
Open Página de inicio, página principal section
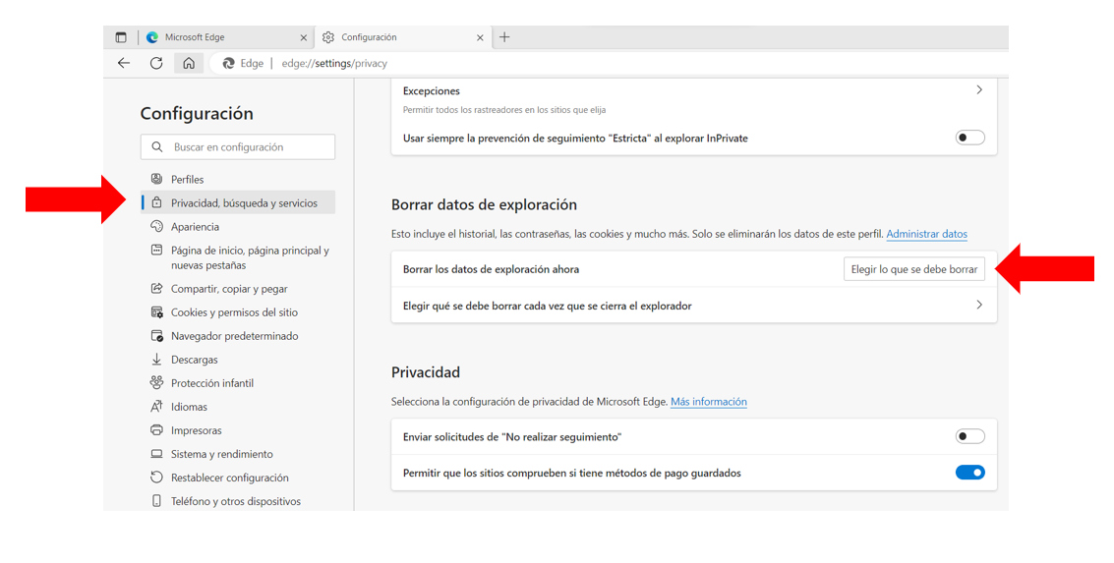click(238, 257)
